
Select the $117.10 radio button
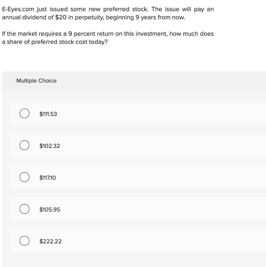pos(24,177)
